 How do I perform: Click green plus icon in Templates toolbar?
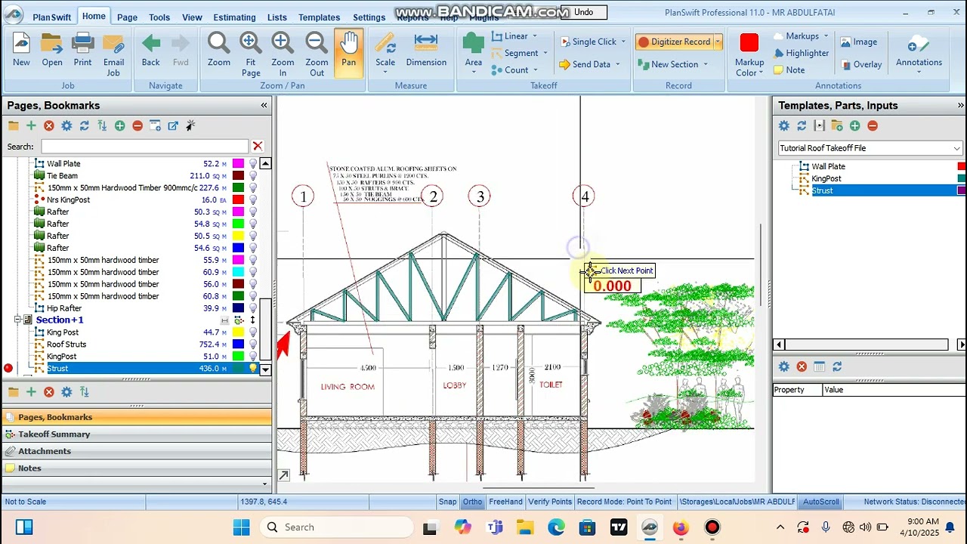coord(854,126)
